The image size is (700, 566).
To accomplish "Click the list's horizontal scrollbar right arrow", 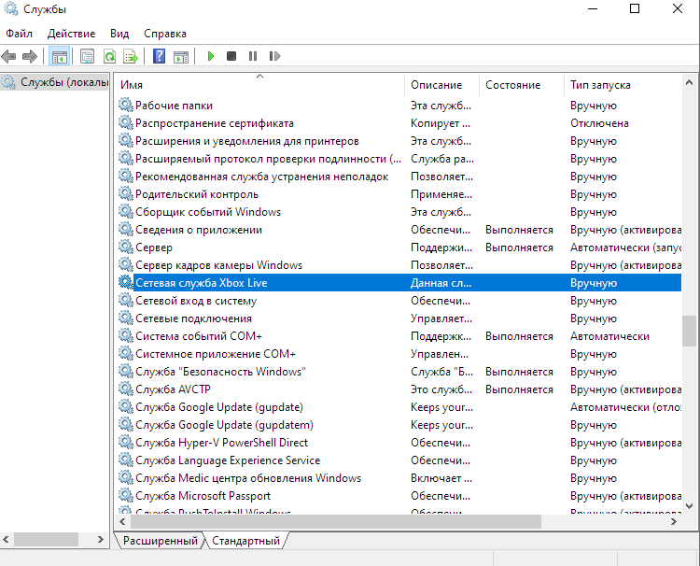I will click(674, 521).
